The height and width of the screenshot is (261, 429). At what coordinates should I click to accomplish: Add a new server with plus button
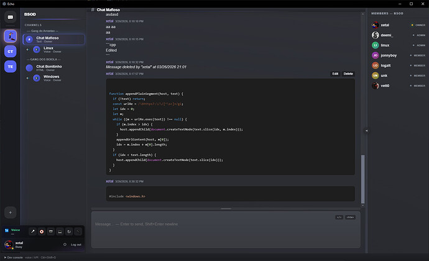tap(11, 213)
